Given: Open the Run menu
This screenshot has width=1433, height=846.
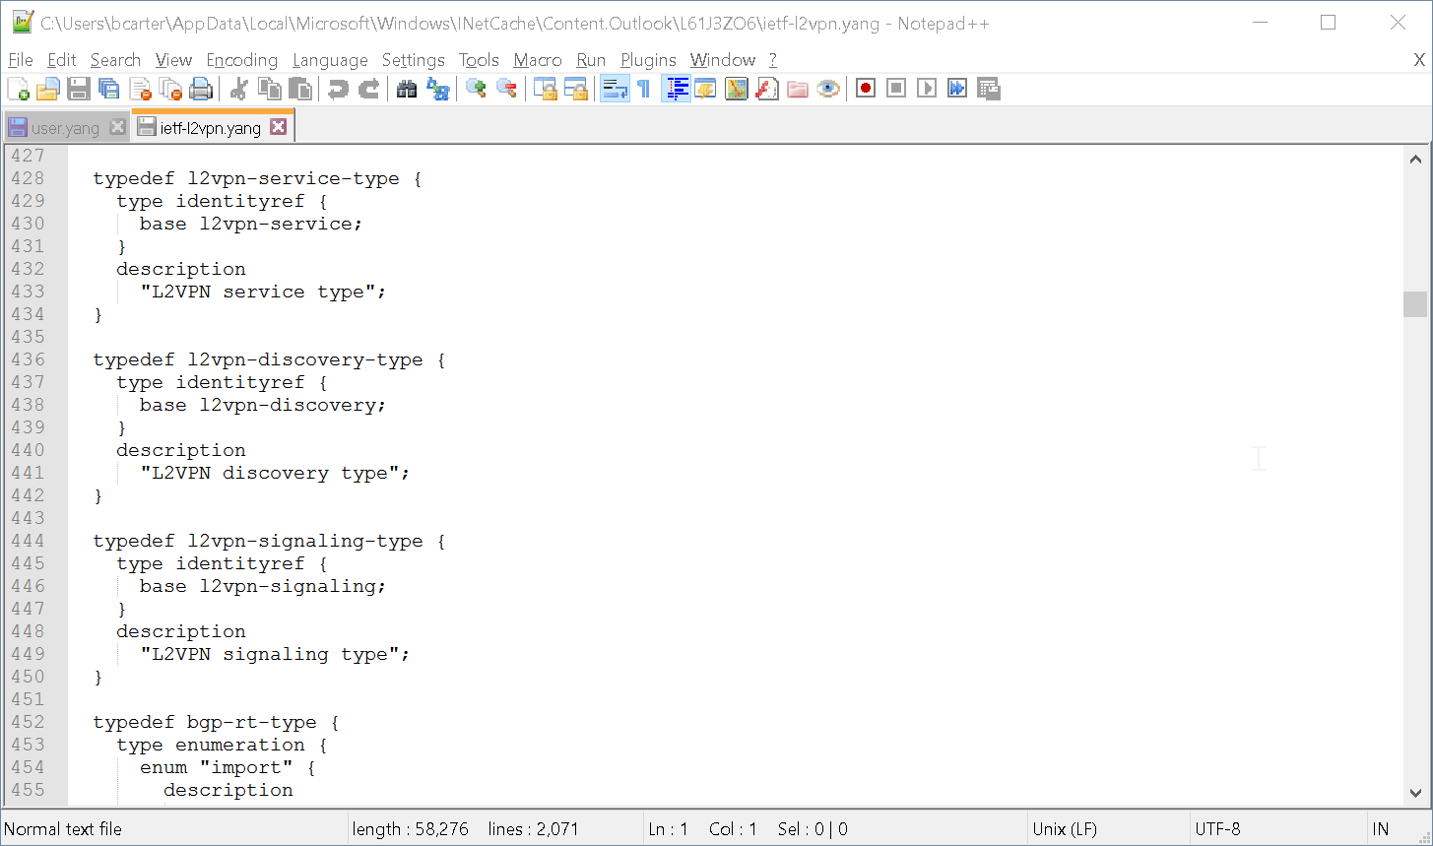Looking at the screenshot, I should click(591, 60).
